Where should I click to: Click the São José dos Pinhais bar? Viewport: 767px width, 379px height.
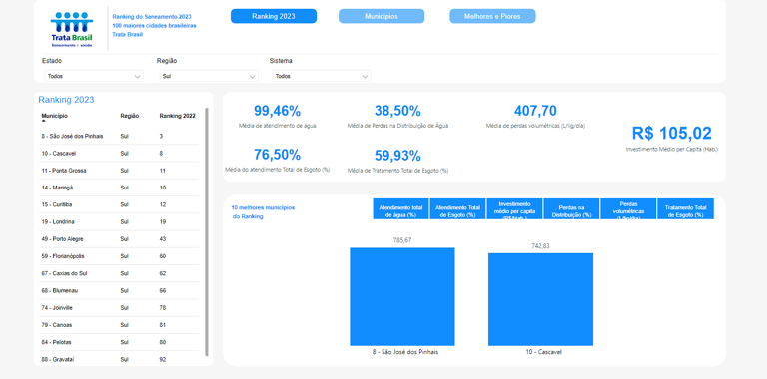click(402, 297)
